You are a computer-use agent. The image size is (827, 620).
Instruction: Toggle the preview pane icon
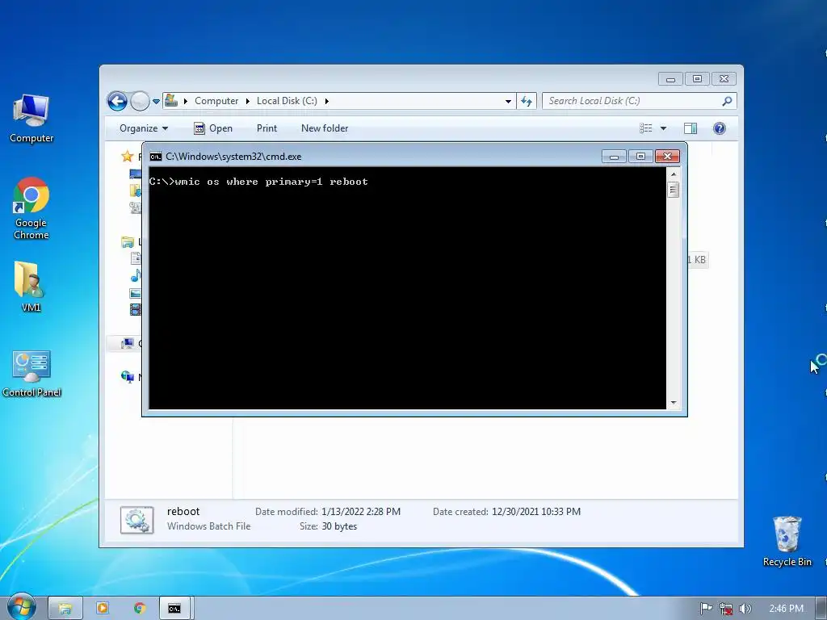pos(691,128)
